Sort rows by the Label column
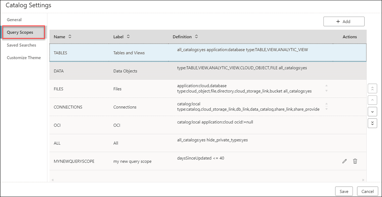 (x=127, y=37)
